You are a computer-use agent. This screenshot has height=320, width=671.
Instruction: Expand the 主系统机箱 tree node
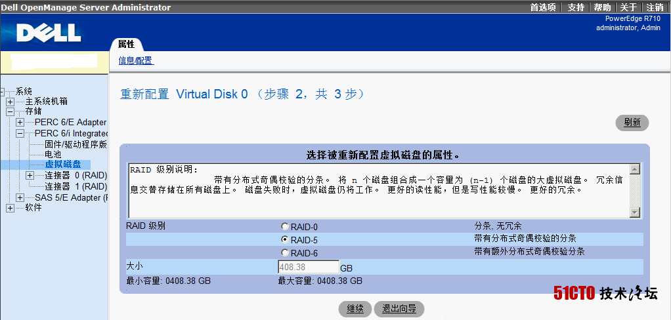click(x=11, y=102)
